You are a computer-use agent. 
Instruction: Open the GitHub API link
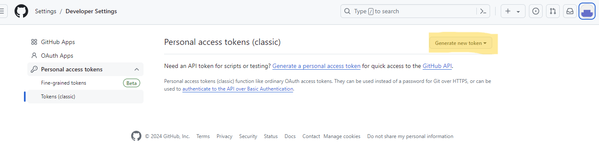[x=437, y=66]
